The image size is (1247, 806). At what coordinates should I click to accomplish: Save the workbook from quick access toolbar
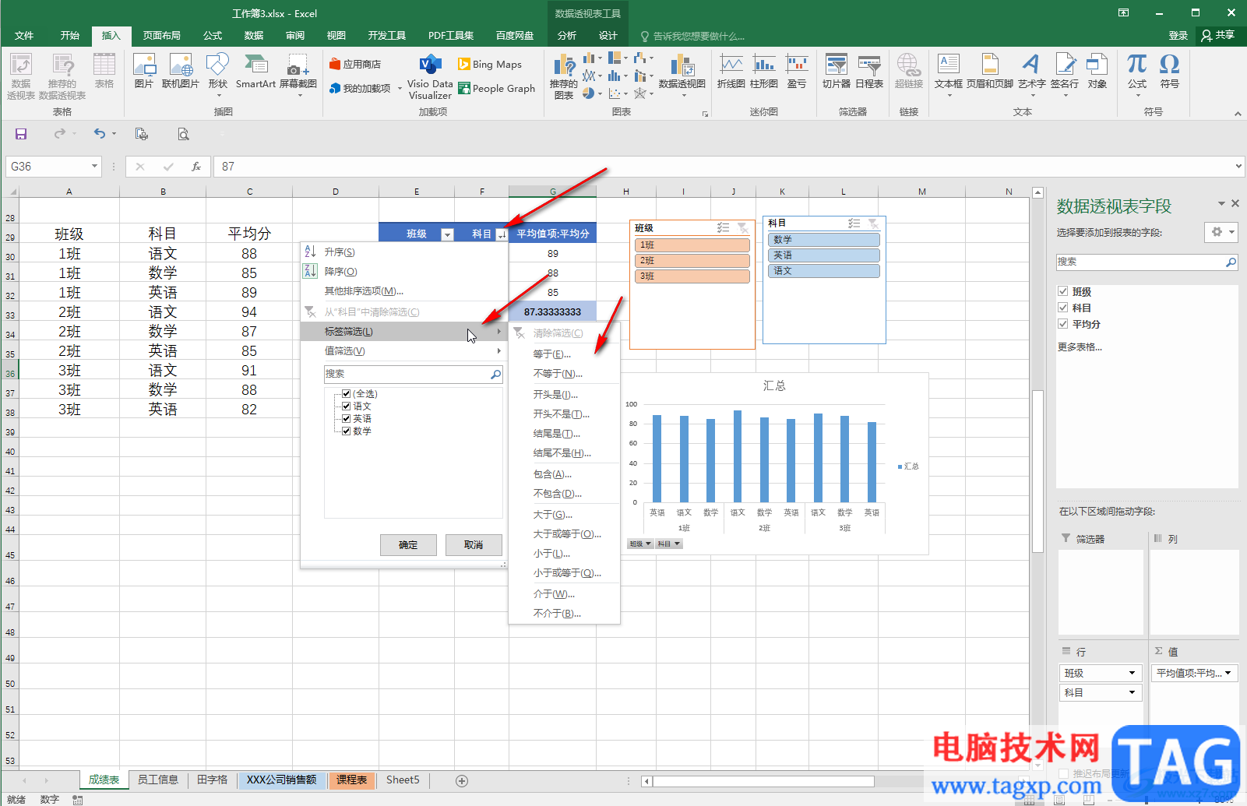[21, 134]
